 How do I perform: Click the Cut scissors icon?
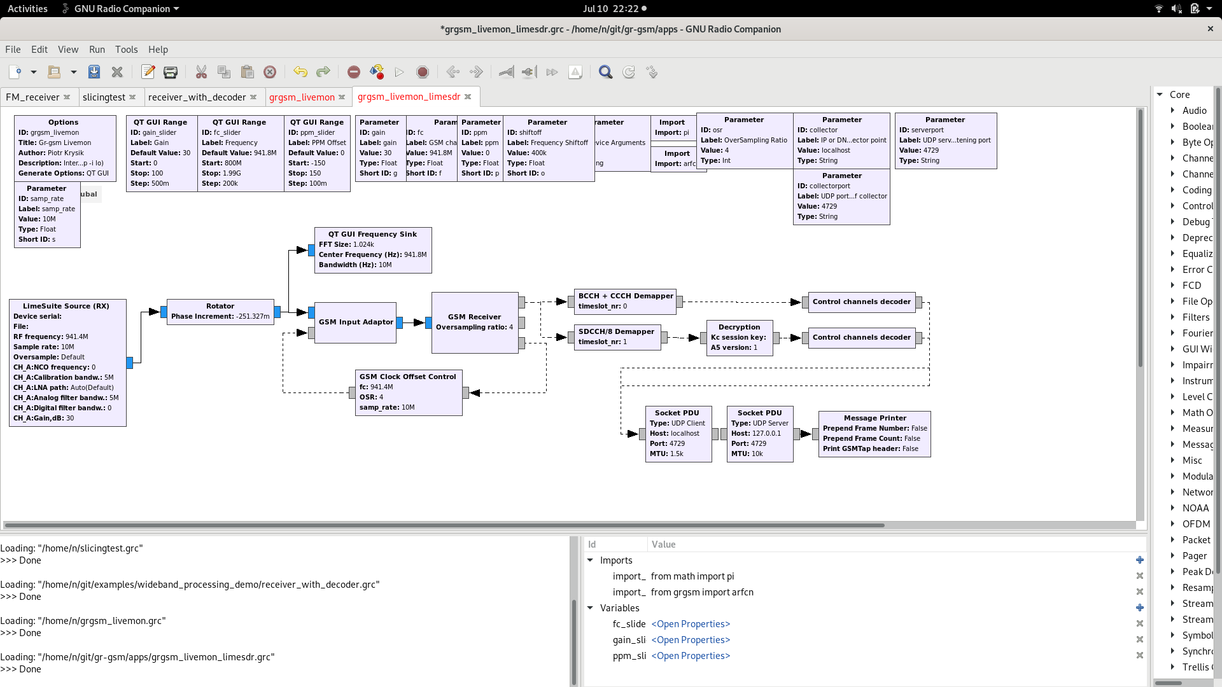coord(201,72)
